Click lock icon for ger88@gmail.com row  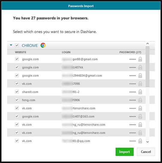(140, 59)
